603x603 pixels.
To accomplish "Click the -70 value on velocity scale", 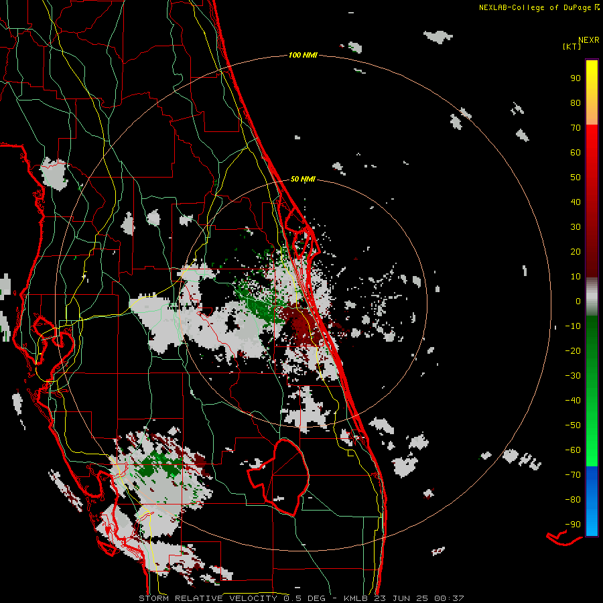I will [x=573, y=475].
